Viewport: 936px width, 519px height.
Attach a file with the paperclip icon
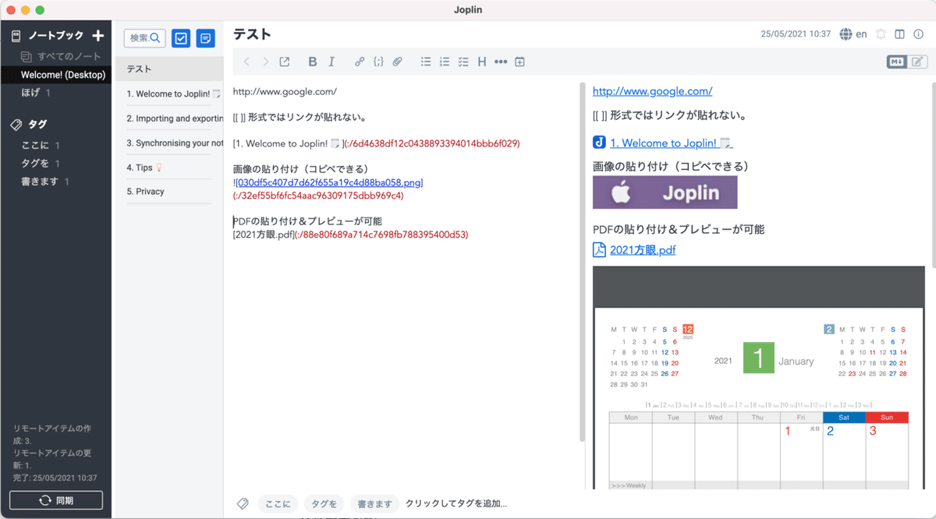click(397, 62)
